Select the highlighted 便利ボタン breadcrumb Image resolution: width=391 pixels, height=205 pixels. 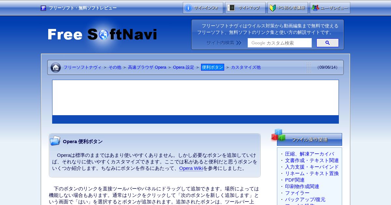[x=212, y=67]
